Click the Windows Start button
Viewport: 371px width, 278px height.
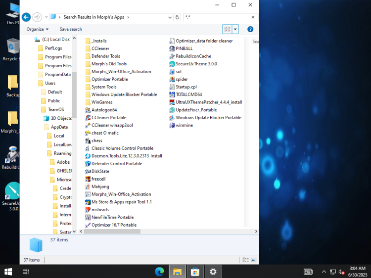point(8,272)
